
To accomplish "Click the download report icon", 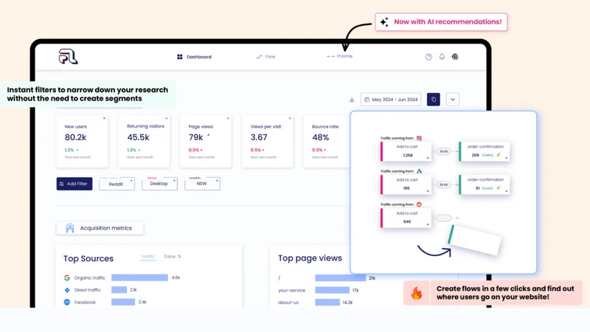I will click(352, 100).
